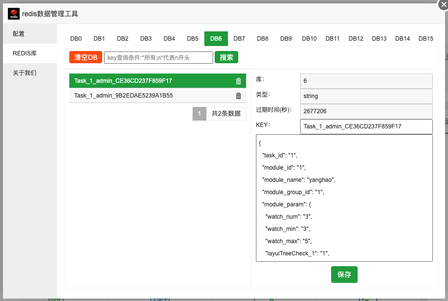Open the 配置 sidebar menu
Viewport: 448px width, 301px height.
pyautogui.click(x=19, y=34)
